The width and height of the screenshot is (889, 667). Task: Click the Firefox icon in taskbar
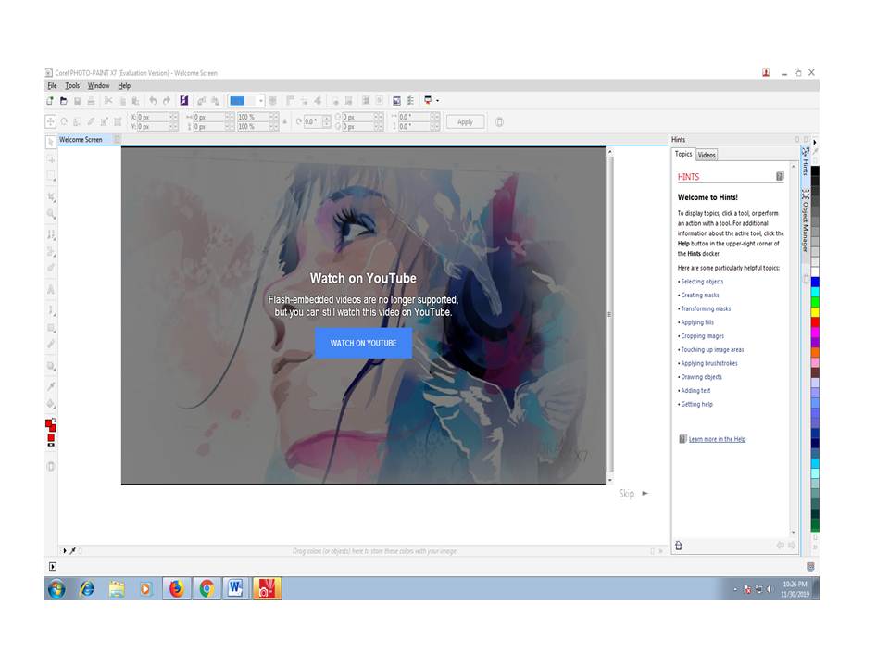[x=177, y=589]
